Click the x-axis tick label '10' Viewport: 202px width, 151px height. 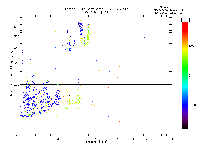(x=146, y=139)
